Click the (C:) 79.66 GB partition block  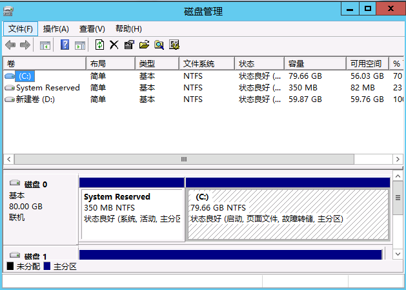[288, 214]
